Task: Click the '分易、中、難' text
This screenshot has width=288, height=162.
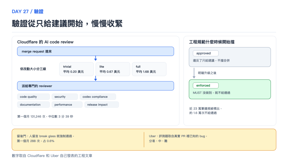Action: 158,141
